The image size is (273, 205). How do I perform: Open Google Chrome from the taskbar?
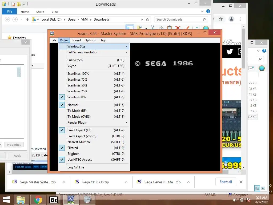pyautogui.click(x=38, y=200)
